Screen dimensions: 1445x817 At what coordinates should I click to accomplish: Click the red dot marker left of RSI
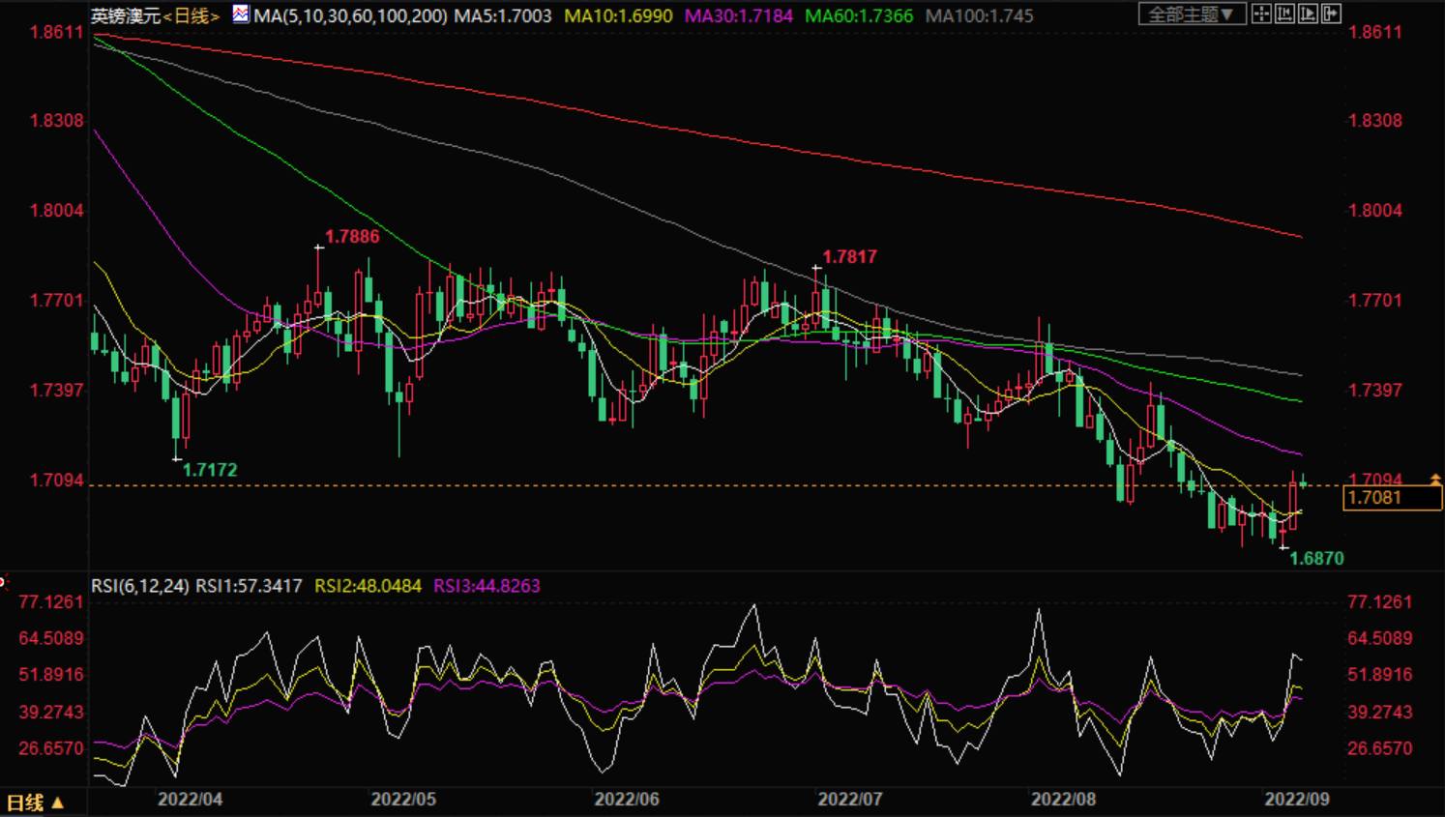3,582
